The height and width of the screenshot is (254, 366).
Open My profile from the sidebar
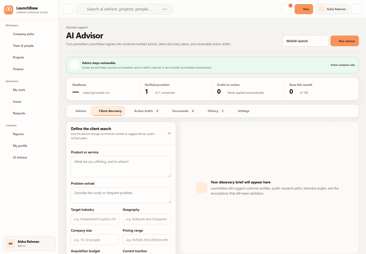[29, 146]
